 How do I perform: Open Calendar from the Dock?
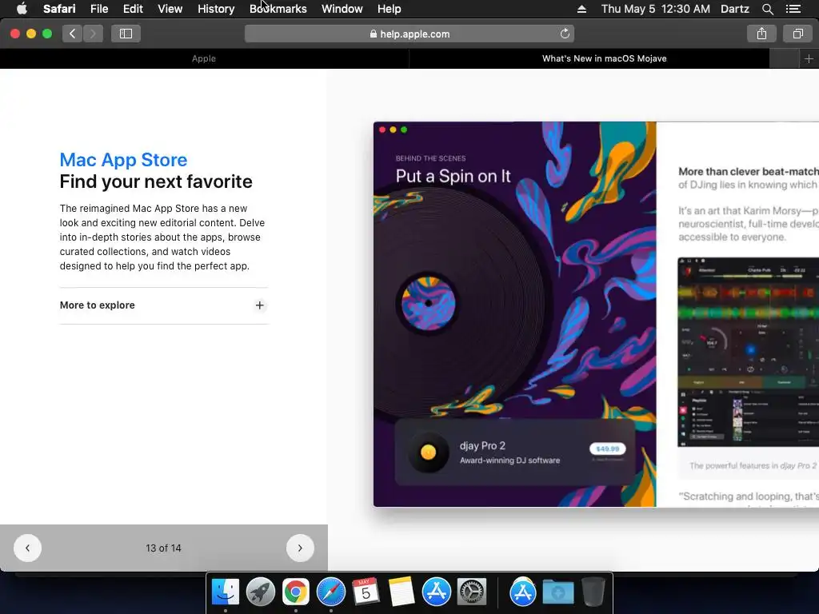pyautogui.click(x=366, y=592)
